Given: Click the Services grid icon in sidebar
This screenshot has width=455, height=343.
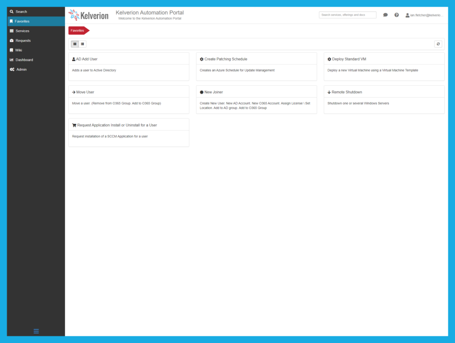Looking at the screenshot, I should [12, 31].
